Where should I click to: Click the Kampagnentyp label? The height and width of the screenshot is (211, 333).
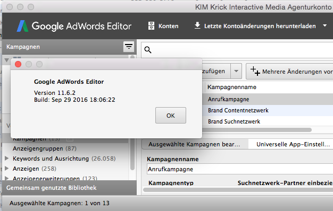coord(171,183)
